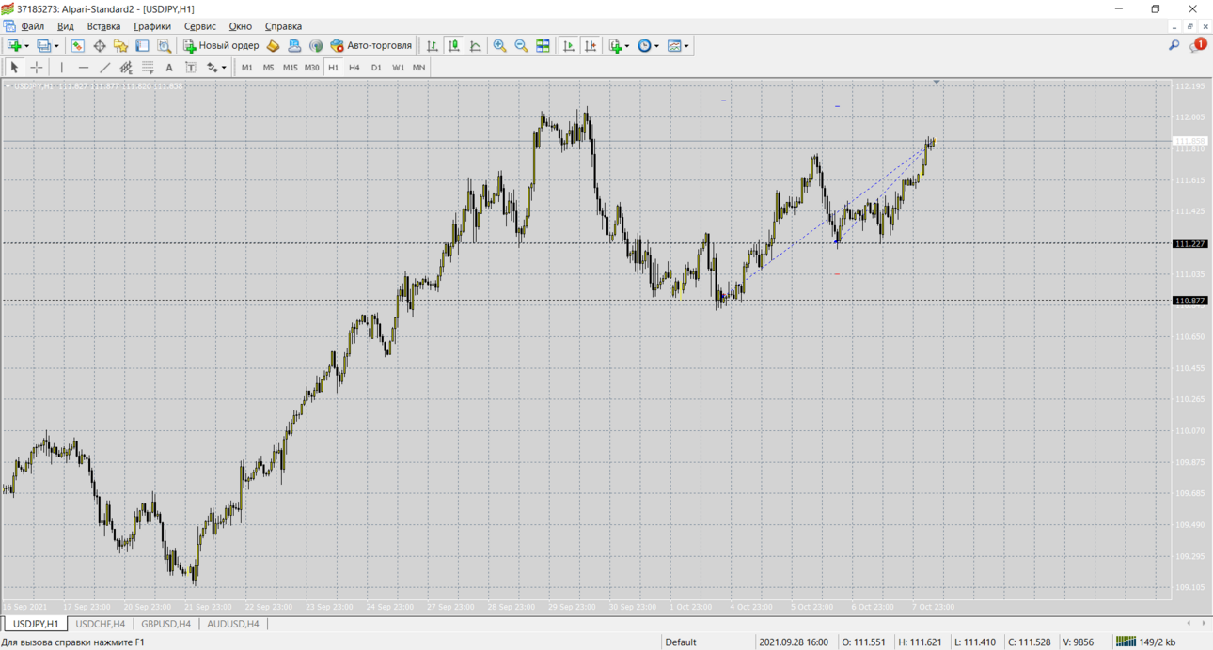
Task: Toggle the Data Window crosshair-circle icon
Action: click(x=99, y=45)
